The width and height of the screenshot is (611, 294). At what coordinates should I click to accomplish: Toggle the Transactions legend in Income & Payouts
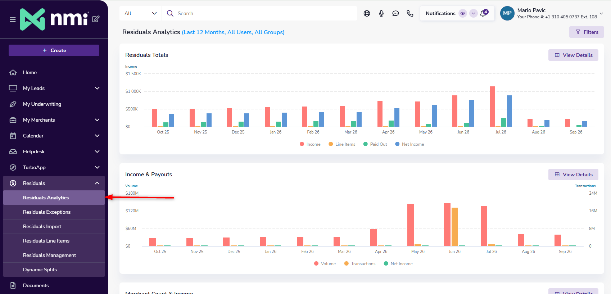[x=360, y=264]
